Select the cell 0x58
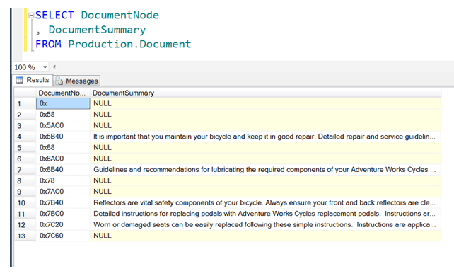The width and height of the screenshot is (454, 276). 63,115
